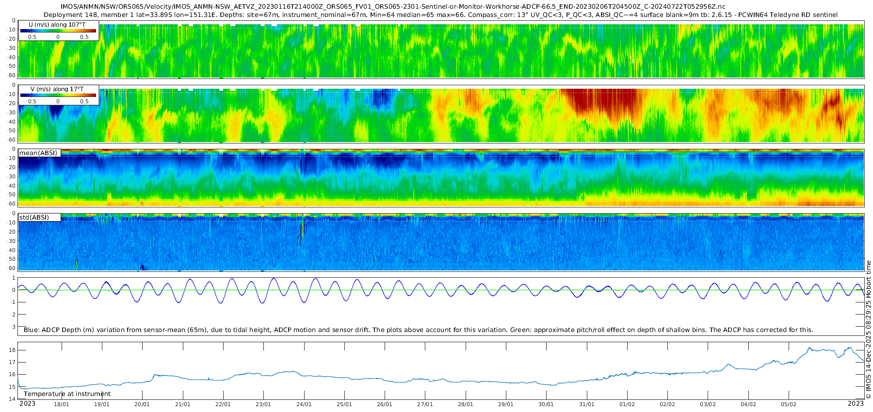Click the U velocity heatmap panel
The width and height of the screenshot is (873, 412).
[x=441, y=49]
